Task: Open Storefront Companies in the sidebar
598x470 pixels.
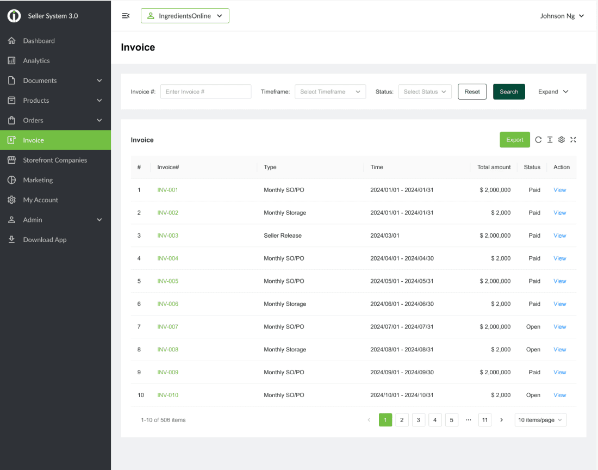Action: pos(55,160)
